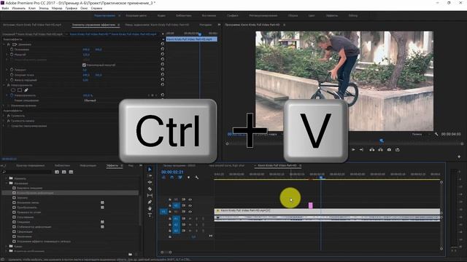This screenshot has width=467, height=262.
Task: Click the program monitor playhead scrubber
Action: (382, 140)
